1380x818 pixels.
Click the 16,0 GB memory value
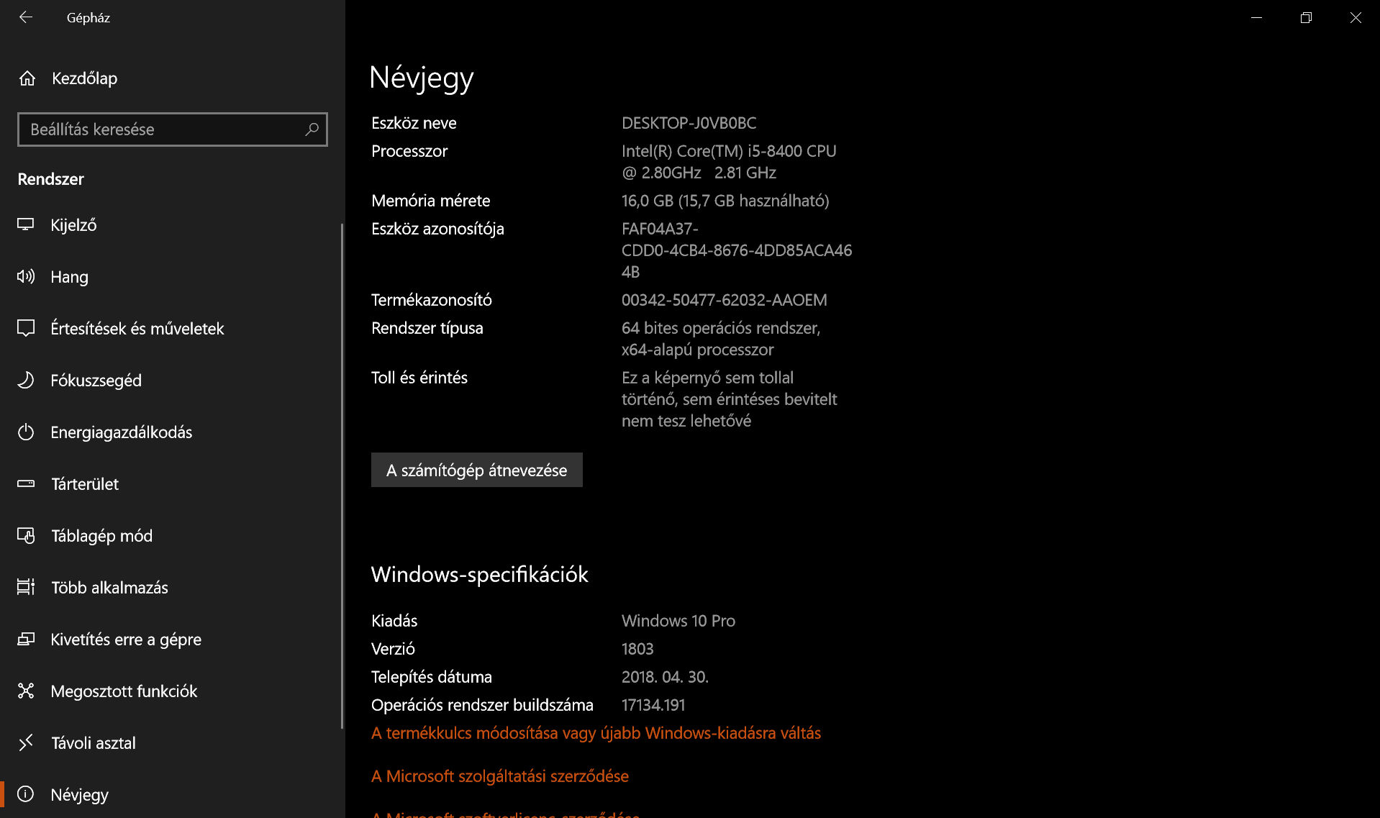pyautogui.click(x=725, y=201)
